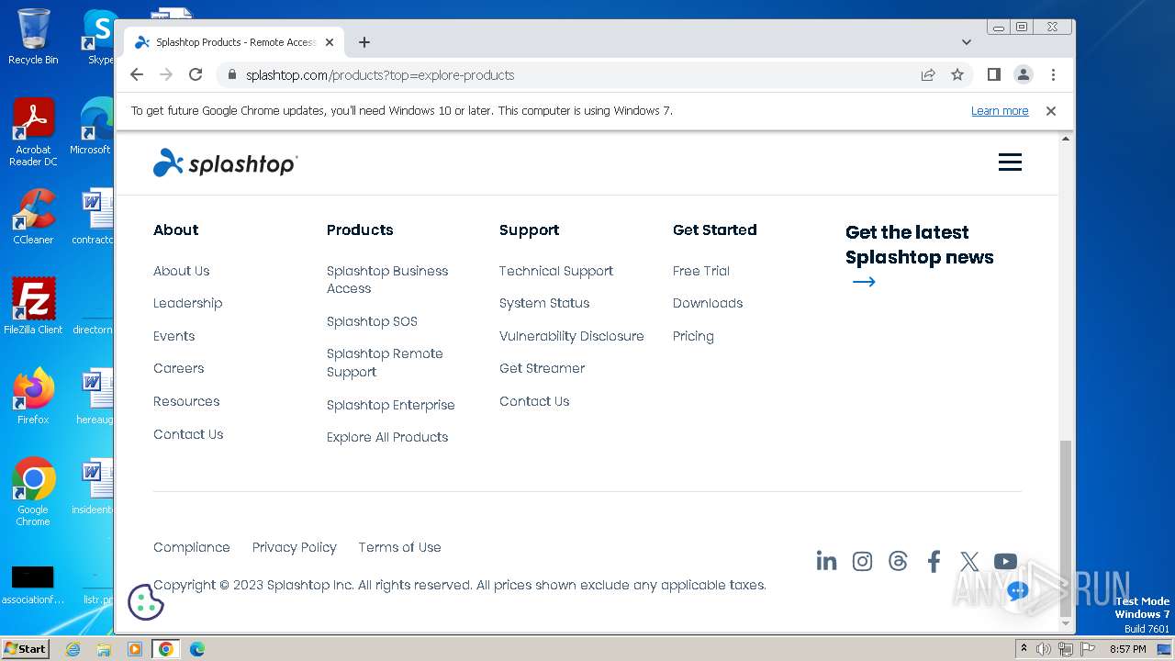The image size is (1175, 661).
Task: Click Get the latest Splashtop news heading
Action: pyautogui.click(x=920, y=244)
